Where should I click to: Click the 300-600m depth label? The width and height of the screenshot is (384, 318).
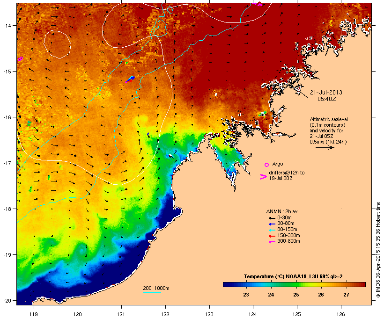point(288,241)
